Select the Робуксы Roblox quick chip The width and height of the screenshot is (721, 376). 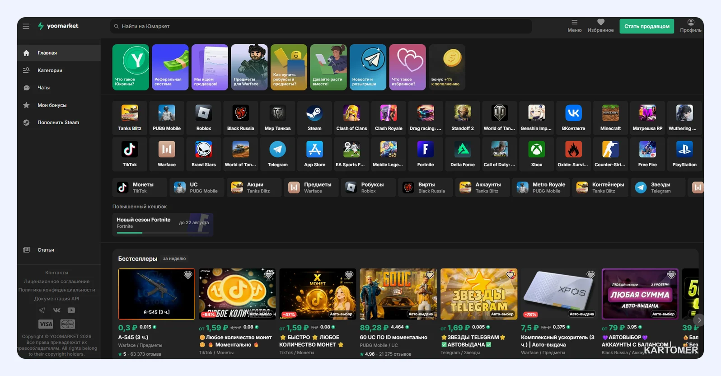[x=368, y=188]
